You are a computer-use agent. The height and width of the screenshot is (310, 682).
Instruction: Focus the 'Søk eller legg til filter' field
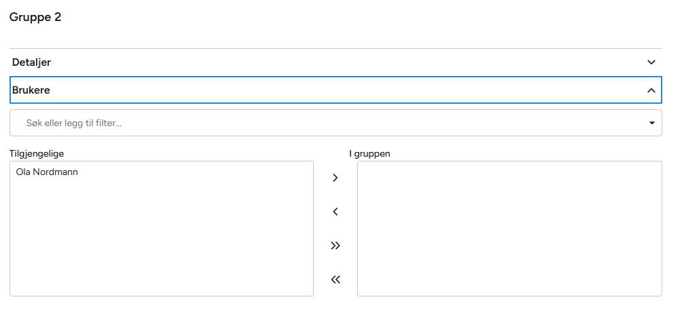(272, 123)
